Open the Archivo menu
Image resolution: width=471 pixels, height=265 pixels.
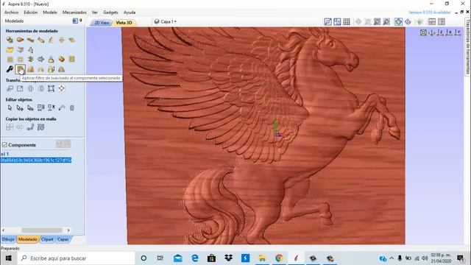click(x=12, y=13)
